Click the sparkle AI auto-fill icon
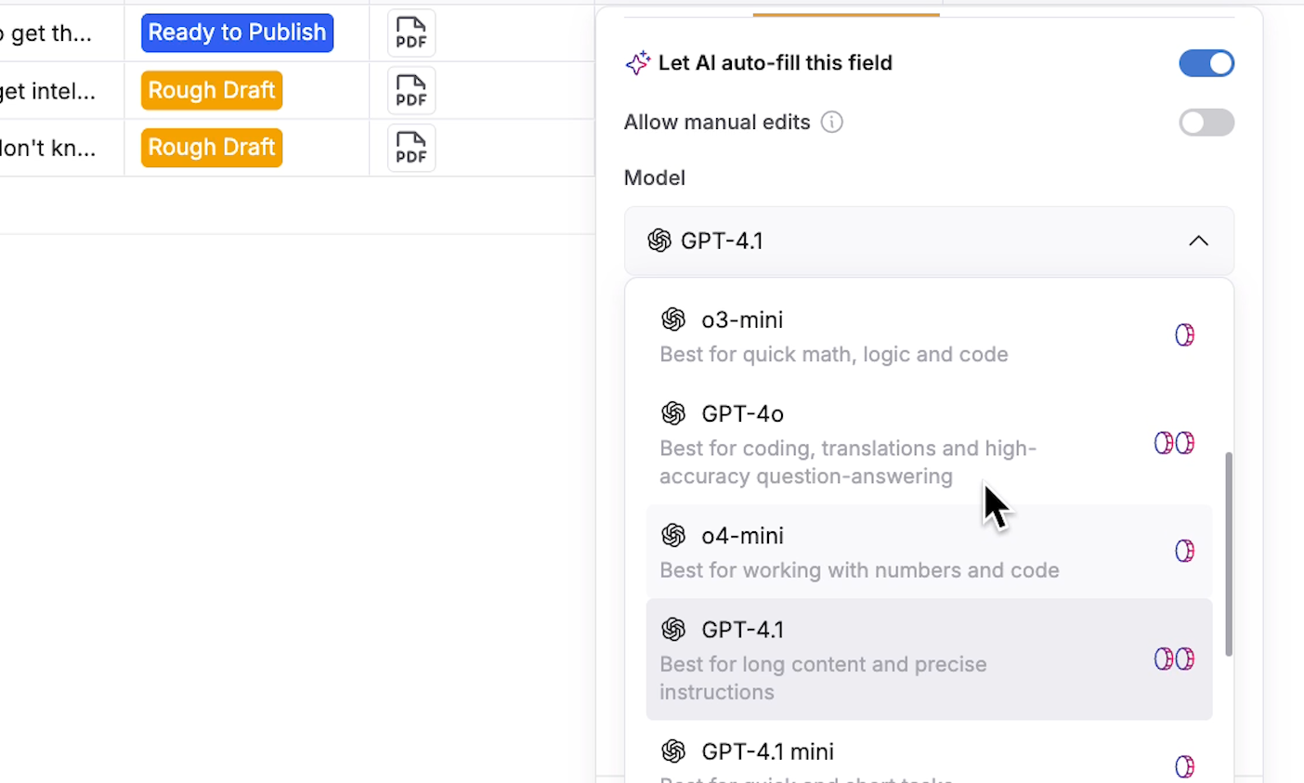 637,62
